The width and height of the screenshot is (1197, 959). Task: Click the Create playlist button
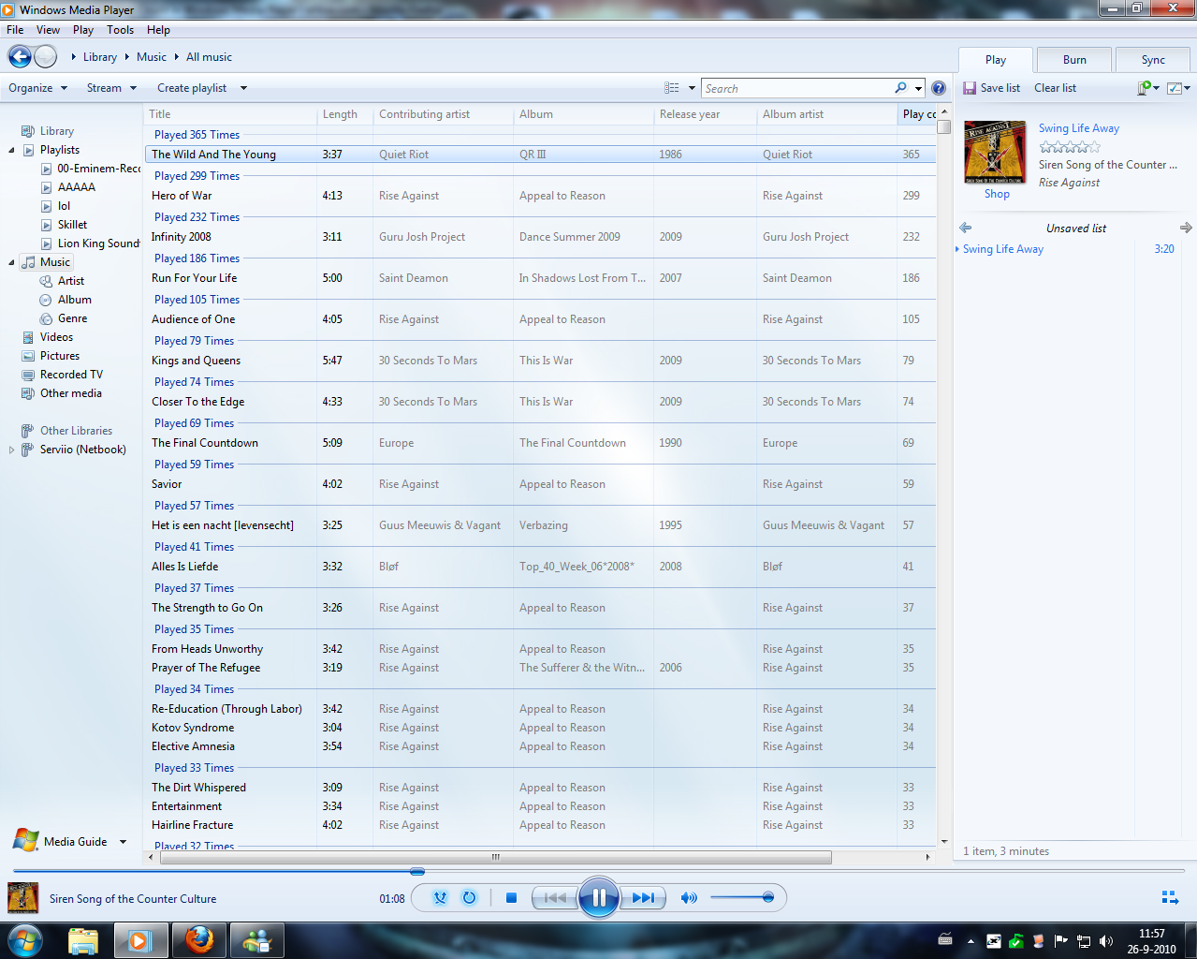[192, 88]
